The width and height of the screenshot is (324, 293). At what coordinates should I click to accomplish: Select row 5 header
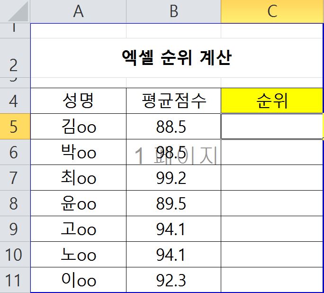click(x=15, y=126)
